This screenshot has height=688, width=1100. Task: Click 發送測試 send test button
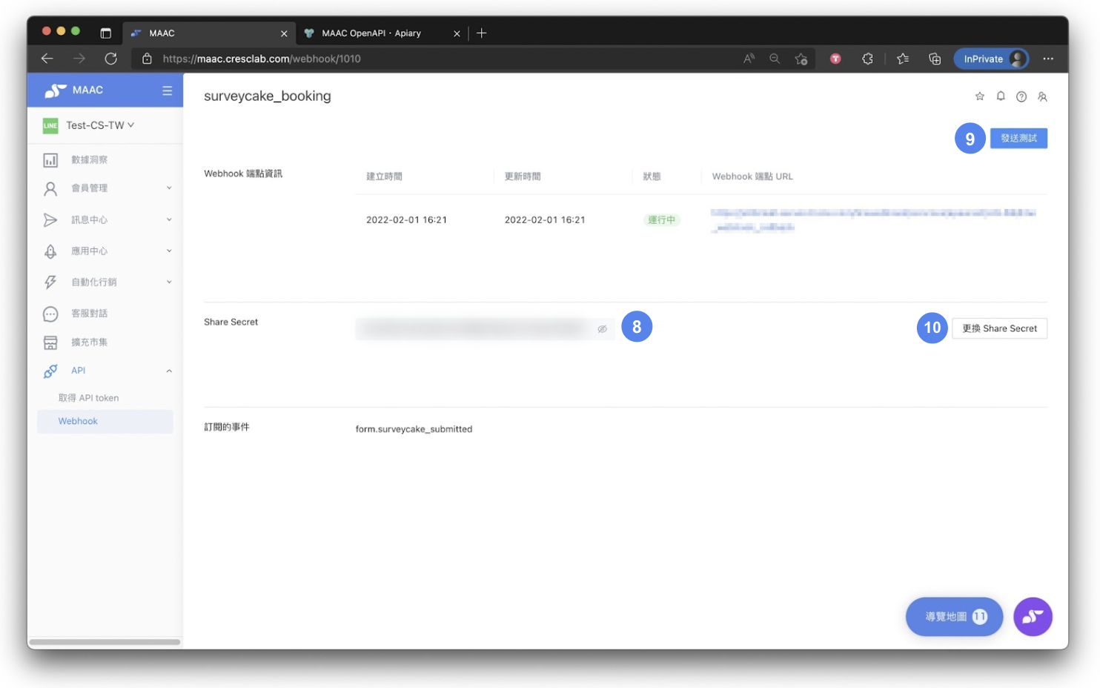1018,139
